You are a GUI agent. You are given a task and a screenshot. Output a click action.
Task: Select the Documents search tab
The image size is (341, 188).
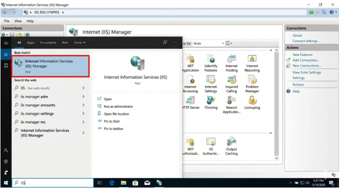(x=48, y=43)
